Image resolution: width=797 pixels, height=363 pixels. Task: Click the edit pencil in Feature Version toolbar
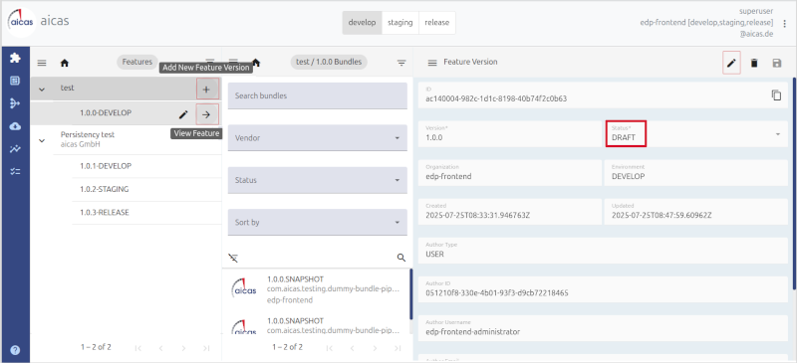pos(731,63)
